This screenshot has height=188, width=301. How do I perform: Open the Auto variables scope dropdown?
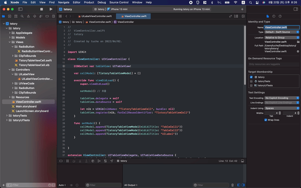(x=62, y=185)
